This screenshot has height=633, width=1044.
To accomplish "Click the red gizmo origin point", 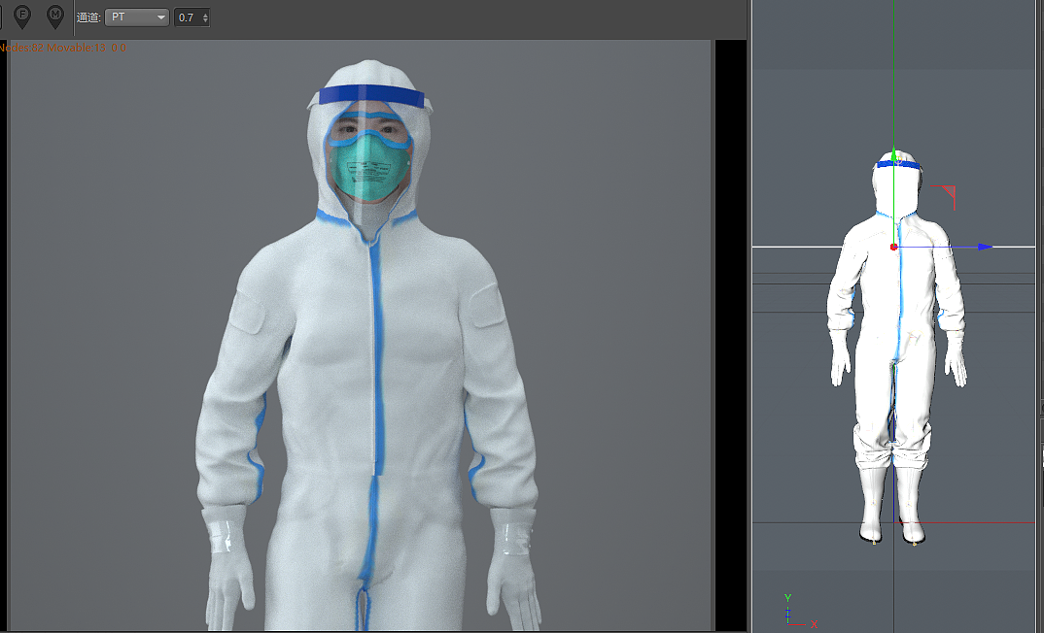I will (x=893, y=247).
